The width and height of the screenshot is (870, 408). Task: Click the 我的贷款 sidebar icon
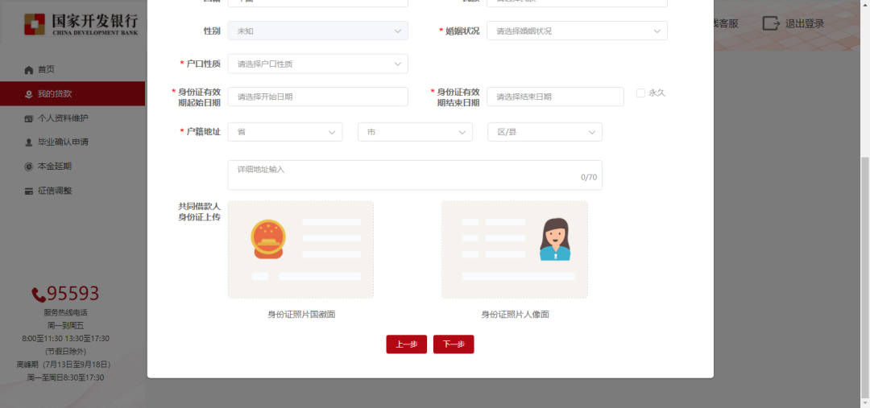click(29, 94)
